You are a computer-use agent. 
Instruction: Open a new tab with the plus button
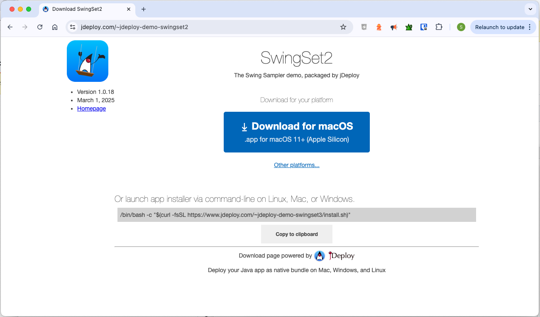coord(144,9)
